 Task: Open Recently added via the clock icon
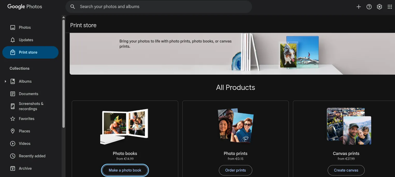[x=12, y=156]
